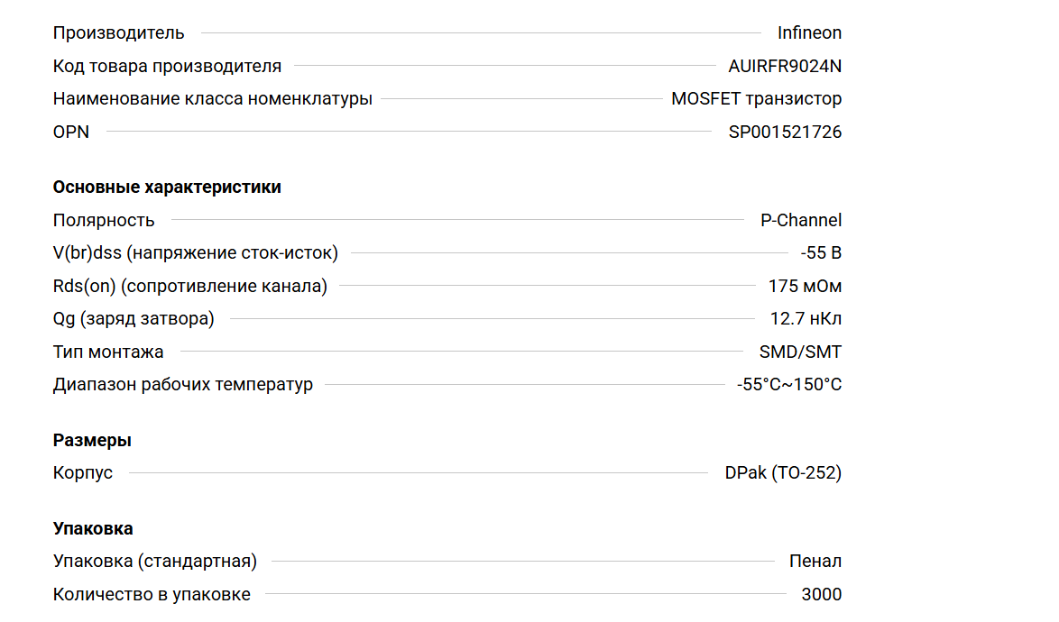Click the Диапазон рабочих температур label
Image resolution: width=1059 pixels, height=622 pixels.
coord(182,385)
